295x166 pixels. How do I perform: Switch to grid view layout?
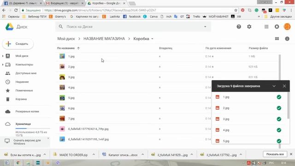(277, 39)
